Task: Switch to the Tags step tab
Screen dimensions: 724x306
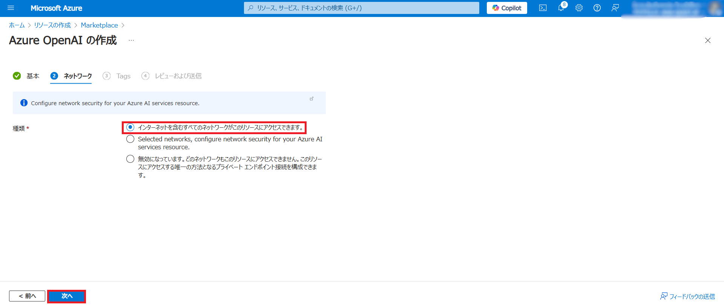Action: tap(117, 76)
